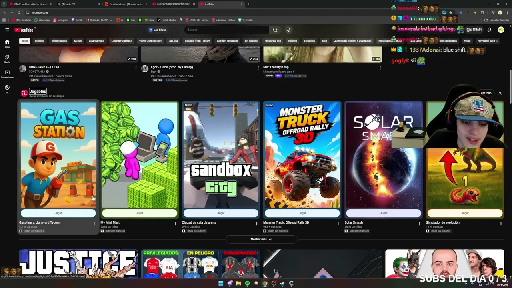Click the Los filtros button
Image resolution: width=512 pixels, height=288 pixels.
click(x=158, y=30)
